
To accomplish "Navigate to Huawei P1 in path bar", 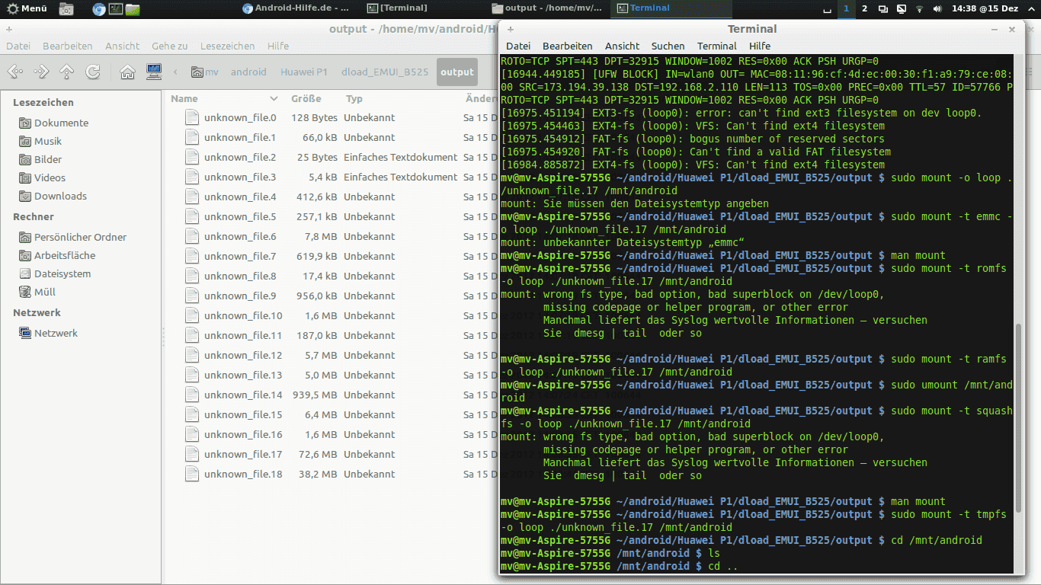I will [303, 72].
